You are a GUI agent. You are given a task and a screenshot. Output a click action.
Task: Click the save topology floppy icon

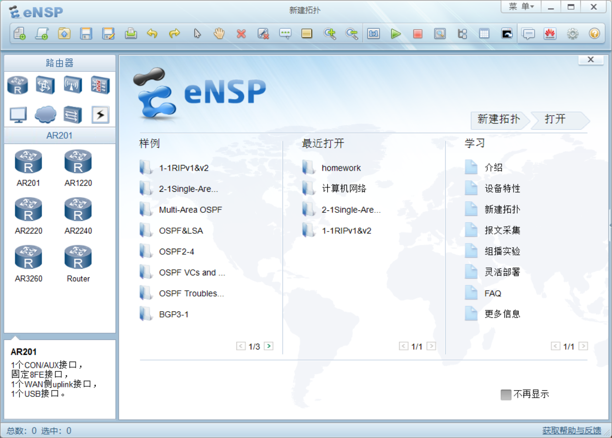[86, 33]
